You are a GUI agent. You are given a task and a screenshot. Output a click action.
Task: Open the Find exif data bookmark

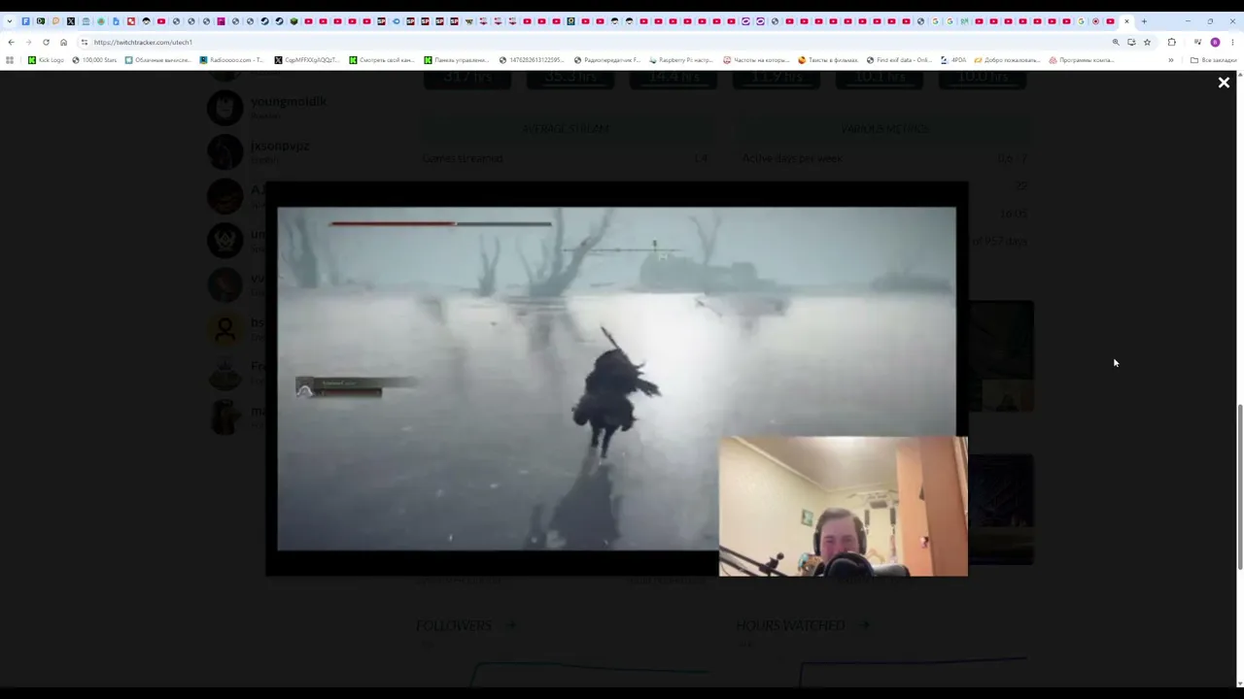coord(900,60)
